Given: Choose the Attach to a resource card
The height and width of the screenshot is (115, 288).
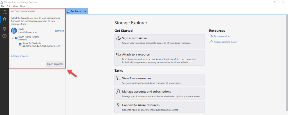Looking at the screenshot, I should point(159,58).
